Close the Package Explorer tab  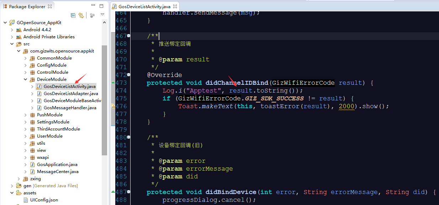click(x=50, y=6)
